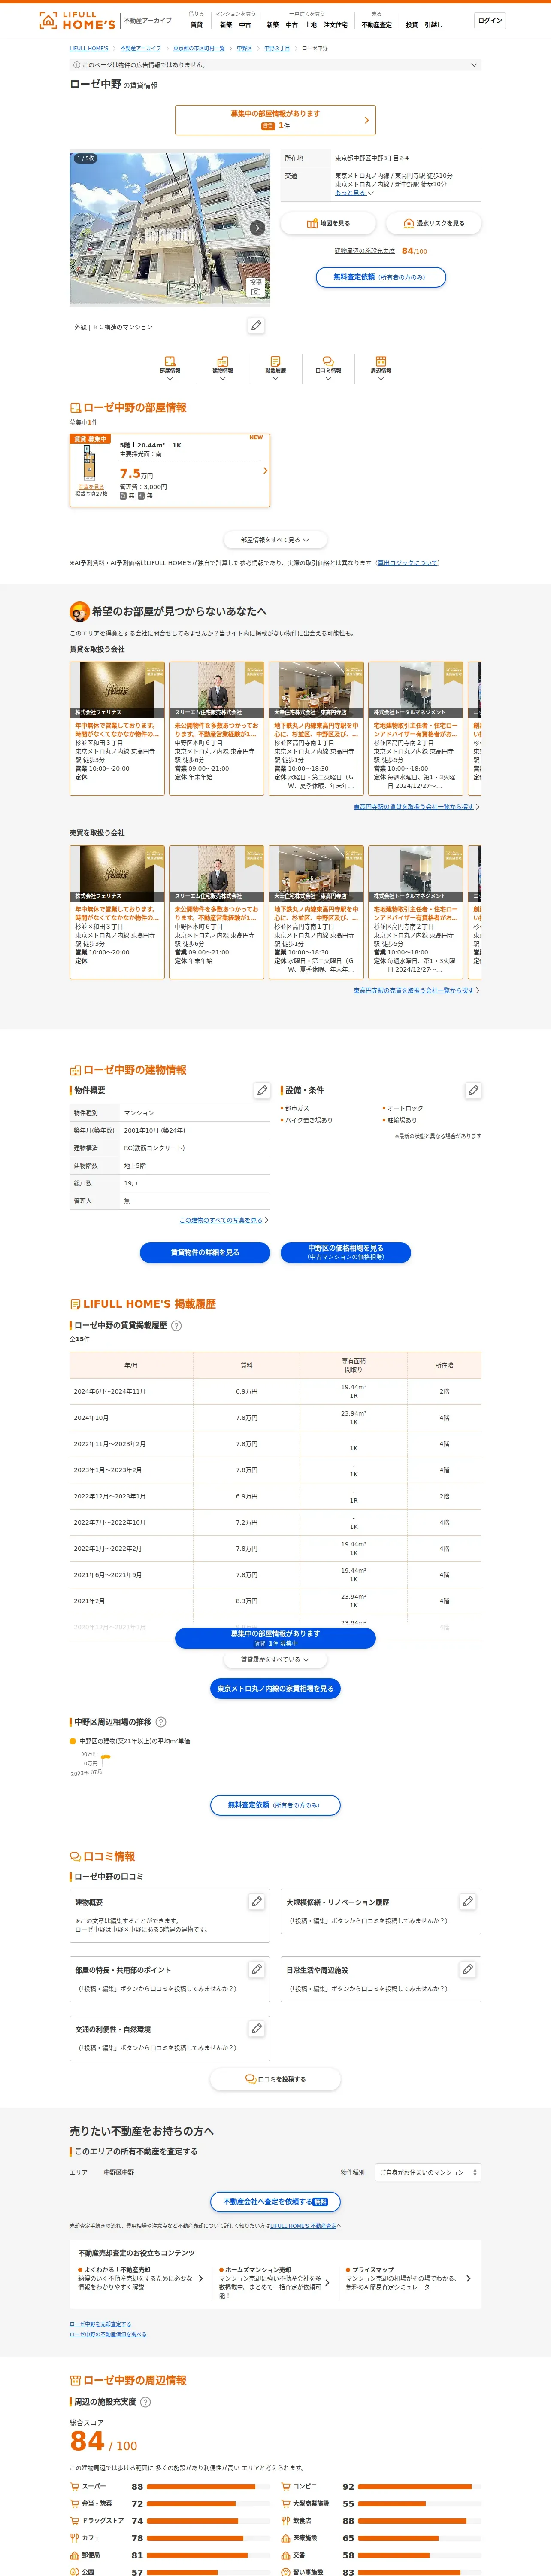551x2576 pixels.
Task: Expand 賃貸履歴をすべて見る
Action: [x=275, y=1659]
